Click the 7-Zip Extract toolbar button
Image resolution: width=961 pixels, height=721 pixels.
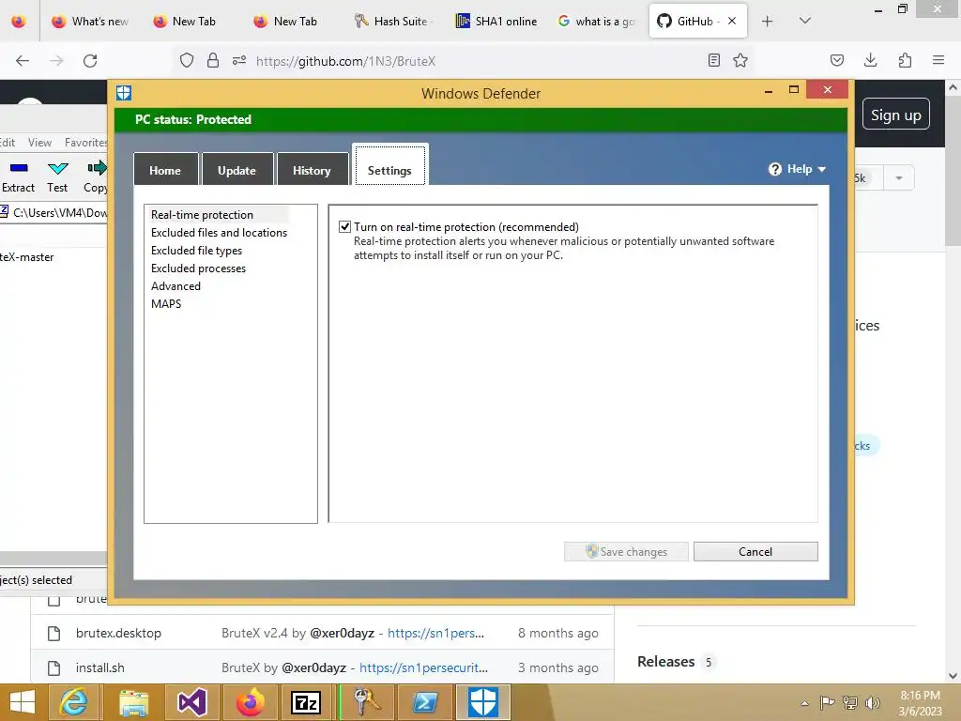pos(19,176)
